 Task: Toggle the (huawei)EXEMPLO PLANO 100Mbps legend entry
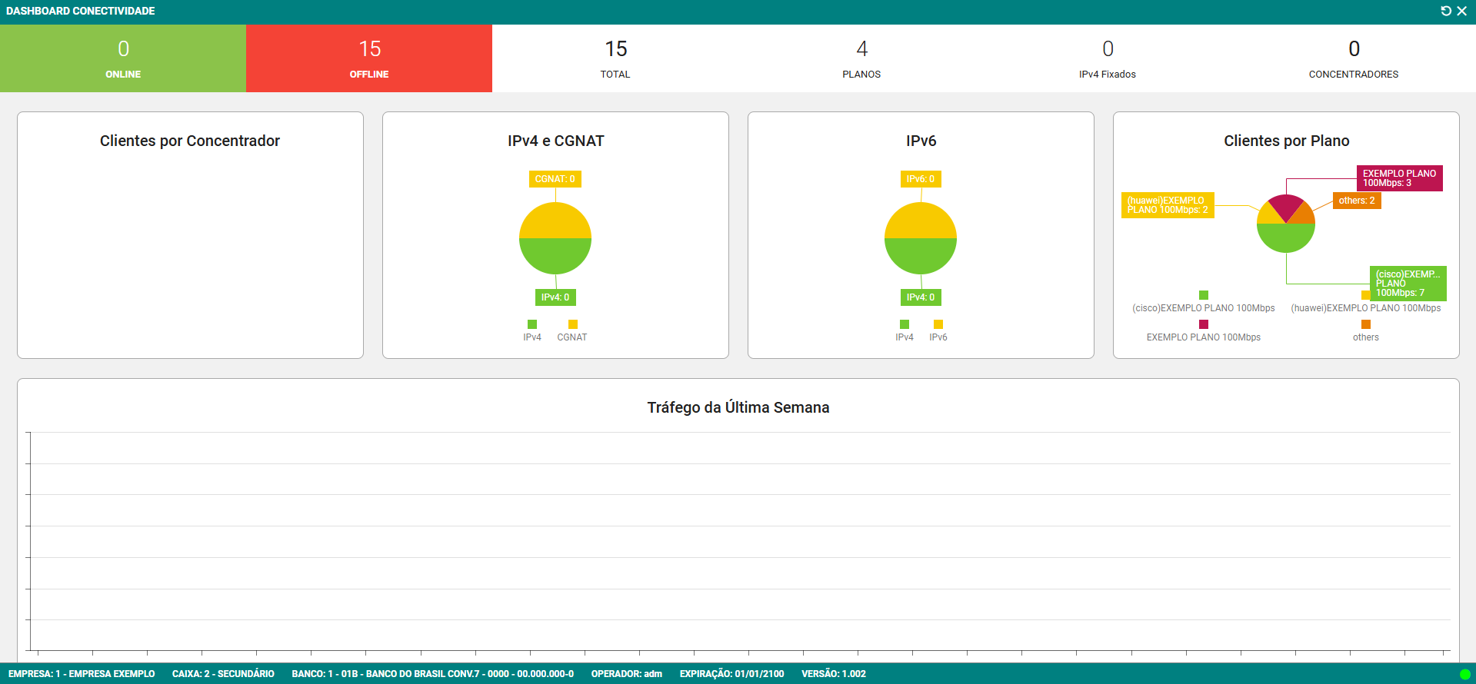(x=1366, y=302)
